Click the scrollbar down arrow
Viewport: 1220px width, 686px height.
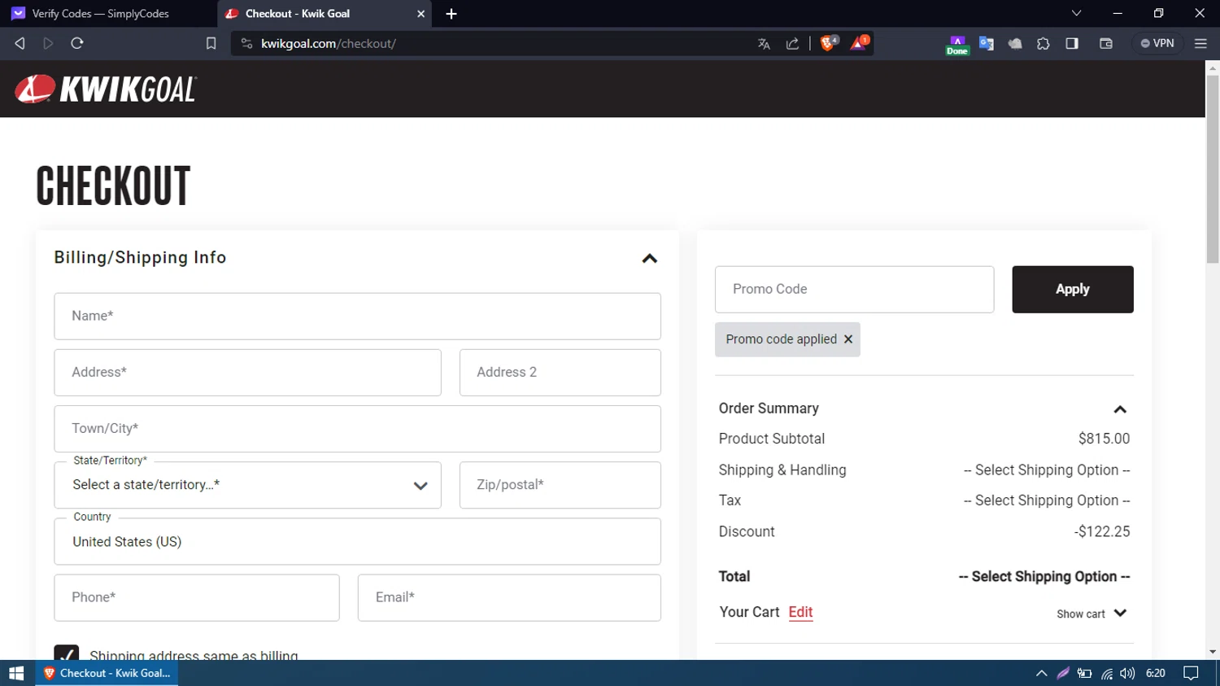[x=1213, y=652]
